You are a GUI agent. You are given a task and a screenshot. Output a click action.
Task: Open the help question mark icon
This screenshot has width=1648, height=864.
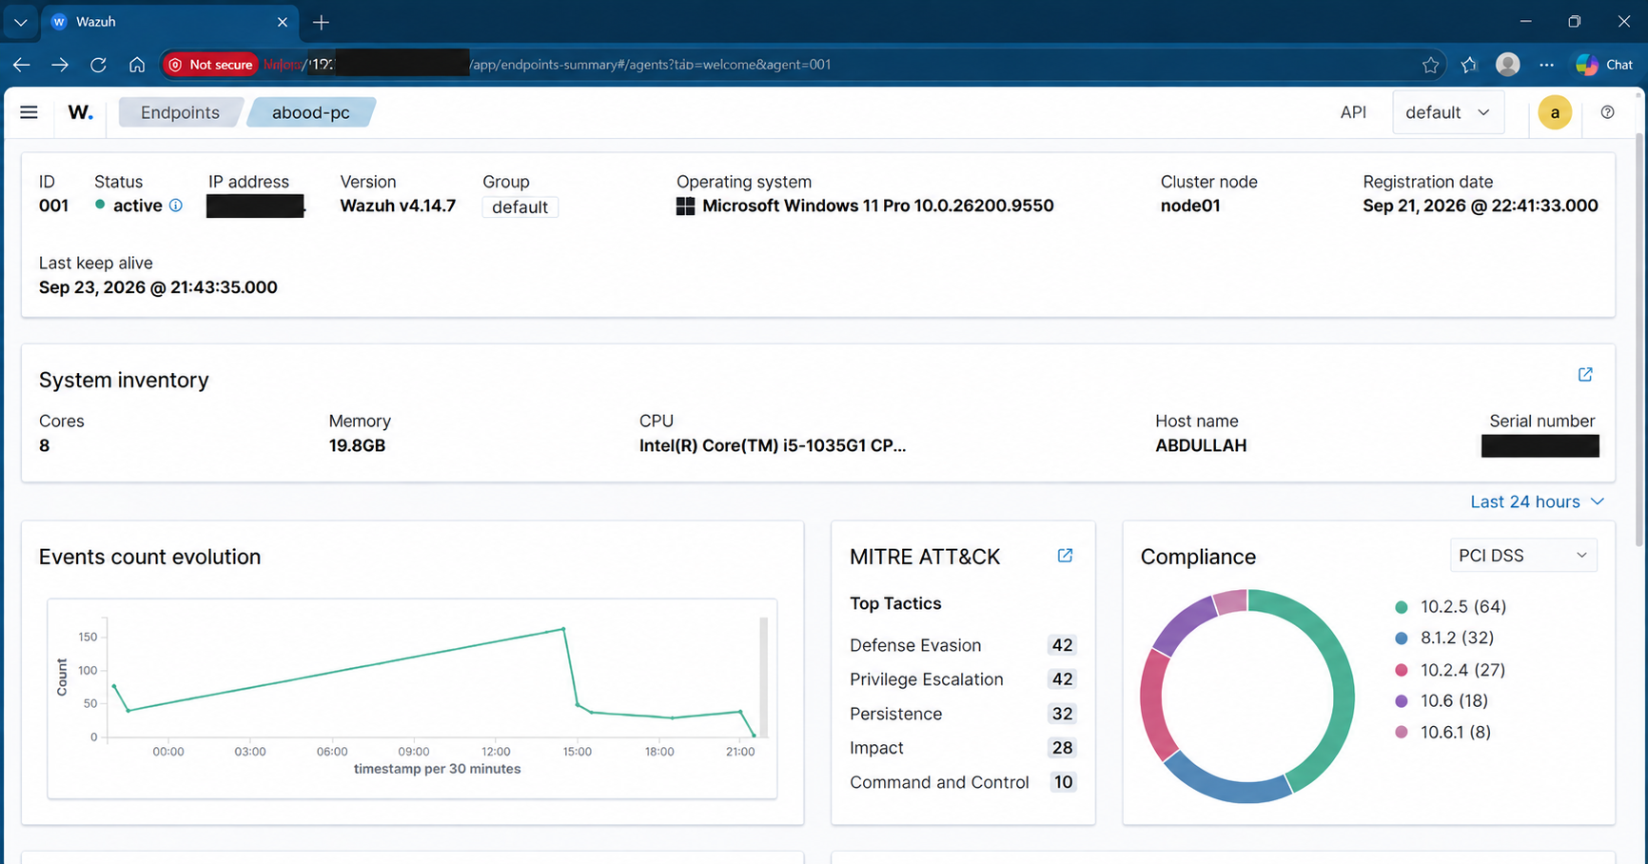(x=1607, y=112)
